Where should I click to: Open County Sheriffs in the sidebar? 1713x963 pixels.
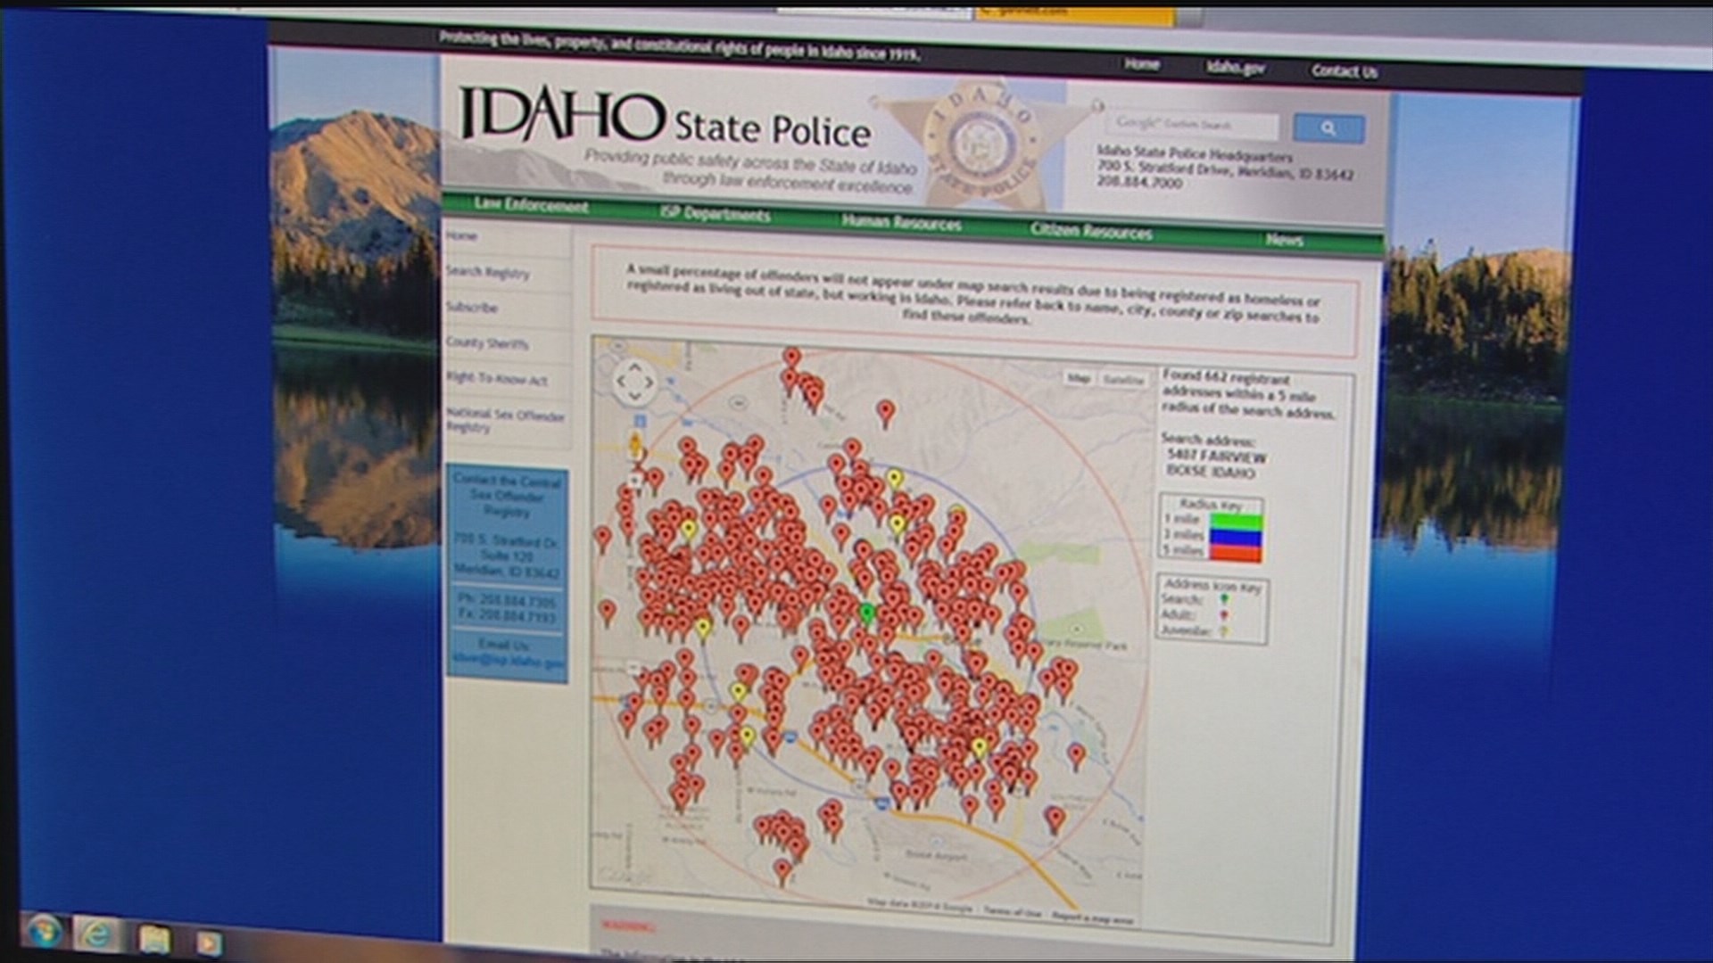[x=487, y=343]
